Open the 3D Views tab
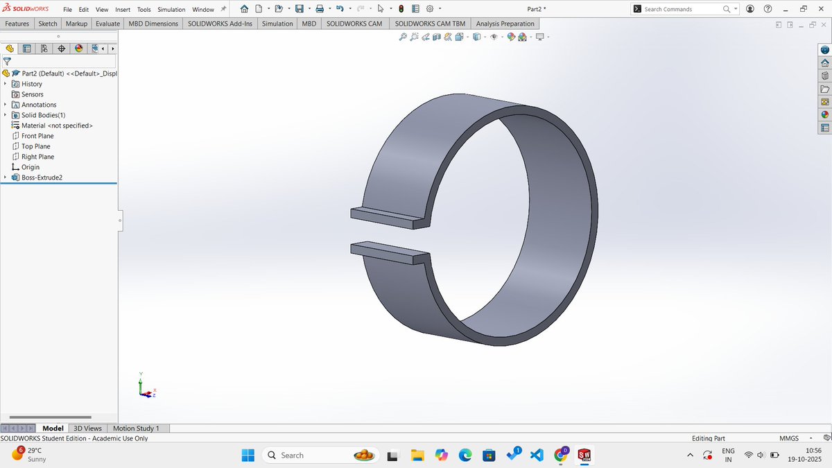 (x=87, y=428)
